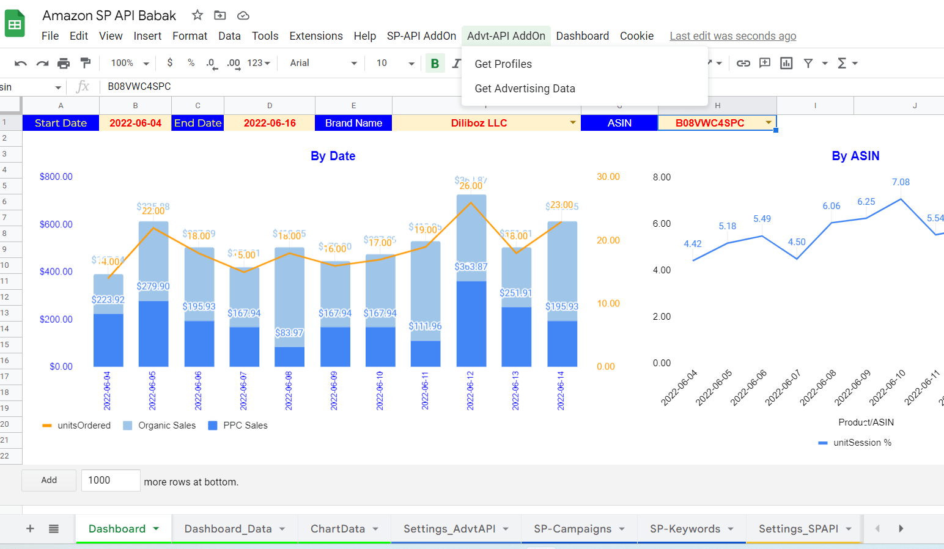This screenshot has height=549, width=944.
Task: Open the Format menu
Action: coord(190,36)
